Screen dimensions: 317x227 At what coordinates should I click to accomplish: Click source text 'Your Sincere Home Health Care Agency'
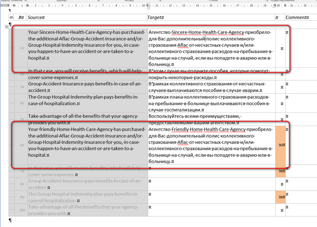70,33
